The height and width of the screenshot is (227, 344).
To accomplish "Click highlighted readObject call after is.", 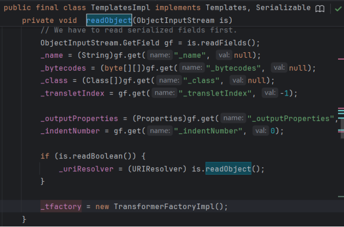I will (x=228, y=169).
